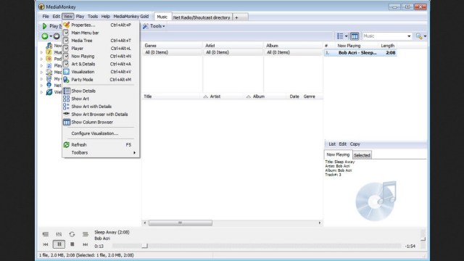Click the forward navigation button
This screenshot has height=261, width=464.
point(57,36)
